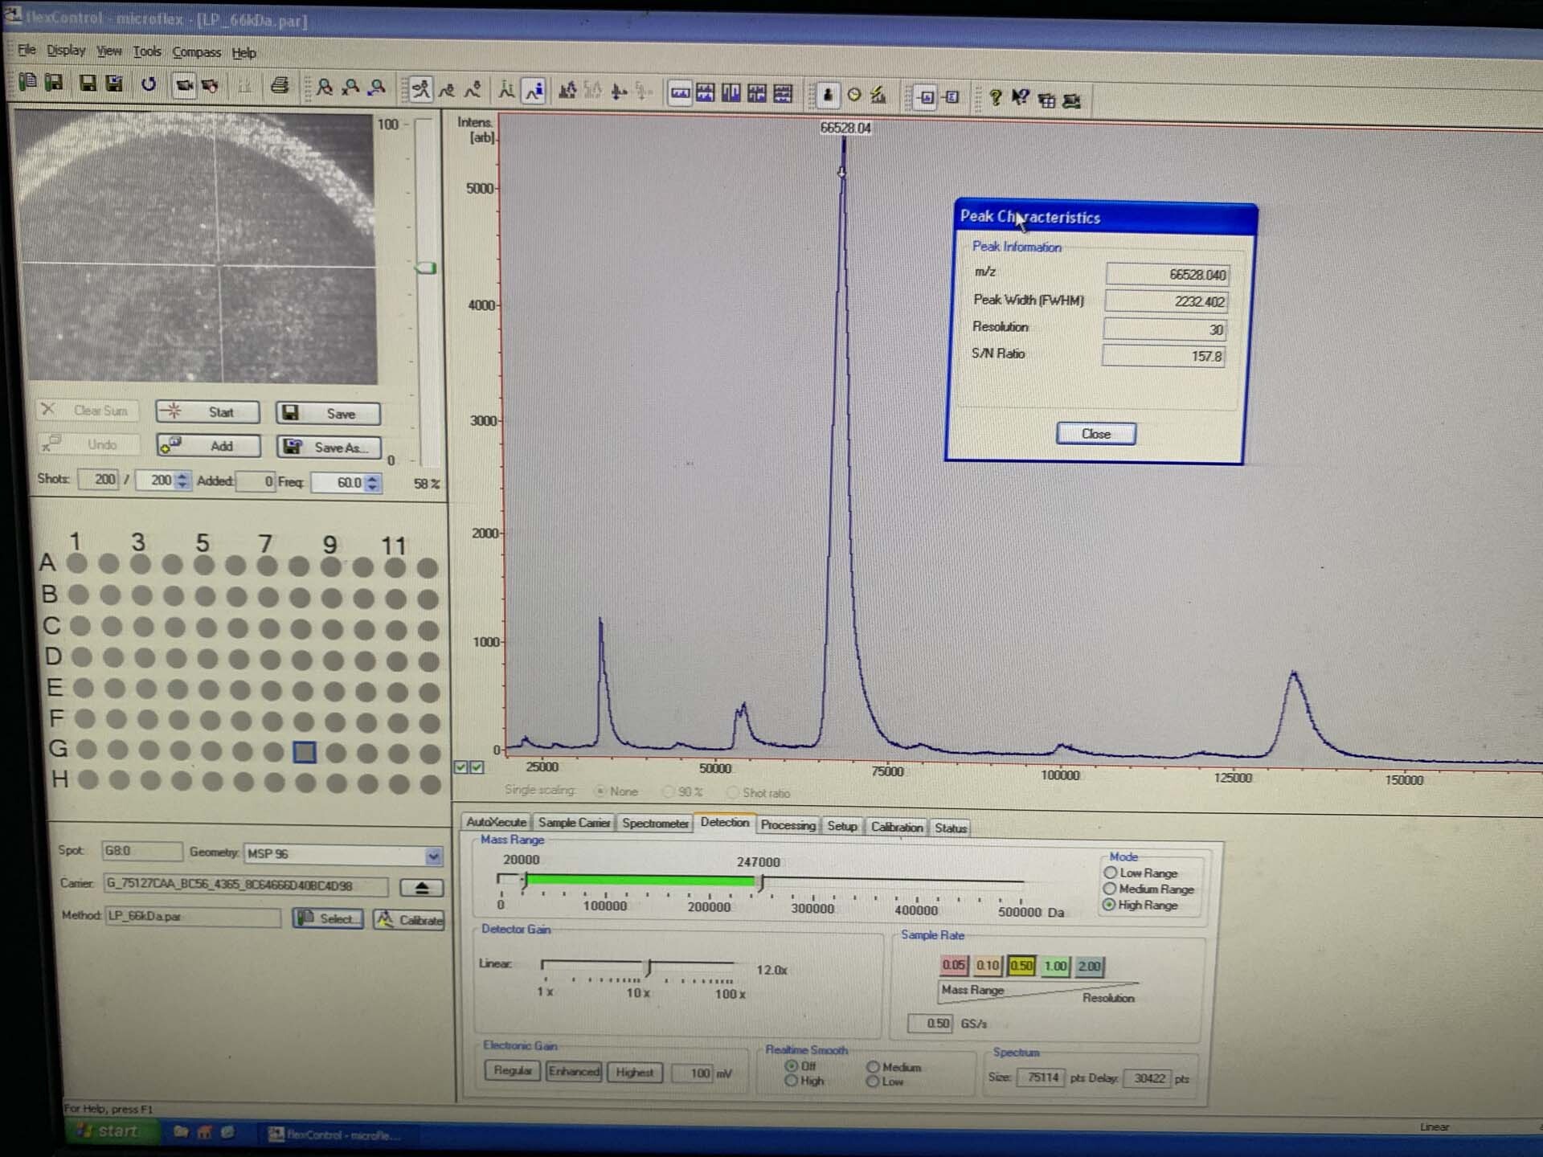
Task: Click the Save button
Action: pos(328,414)
